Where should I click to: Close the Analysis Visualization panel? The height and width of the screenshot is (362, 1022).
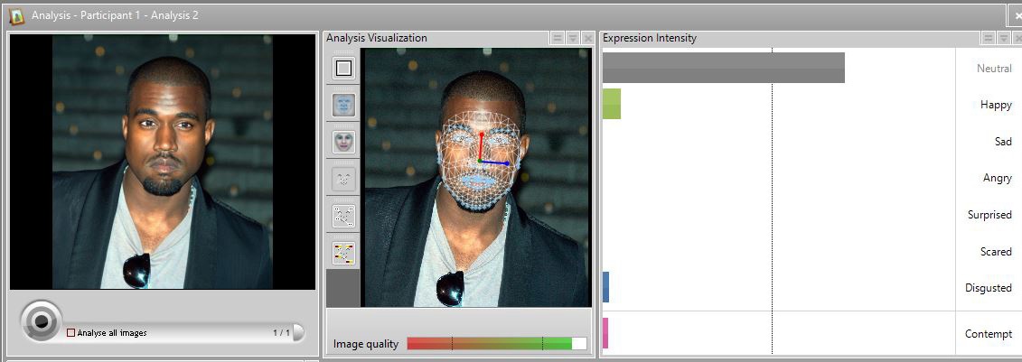coord(587,39)
